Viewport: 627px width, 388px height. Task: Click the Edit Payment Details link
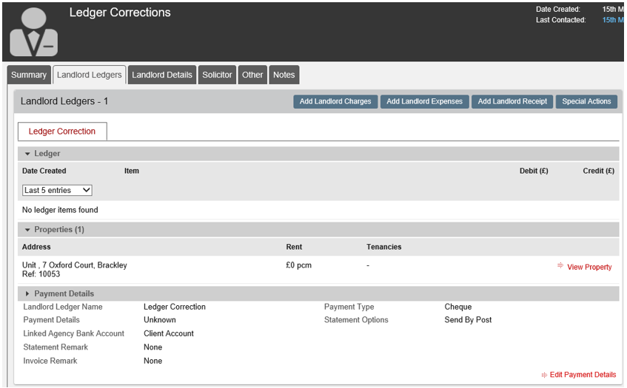(583, 375)
